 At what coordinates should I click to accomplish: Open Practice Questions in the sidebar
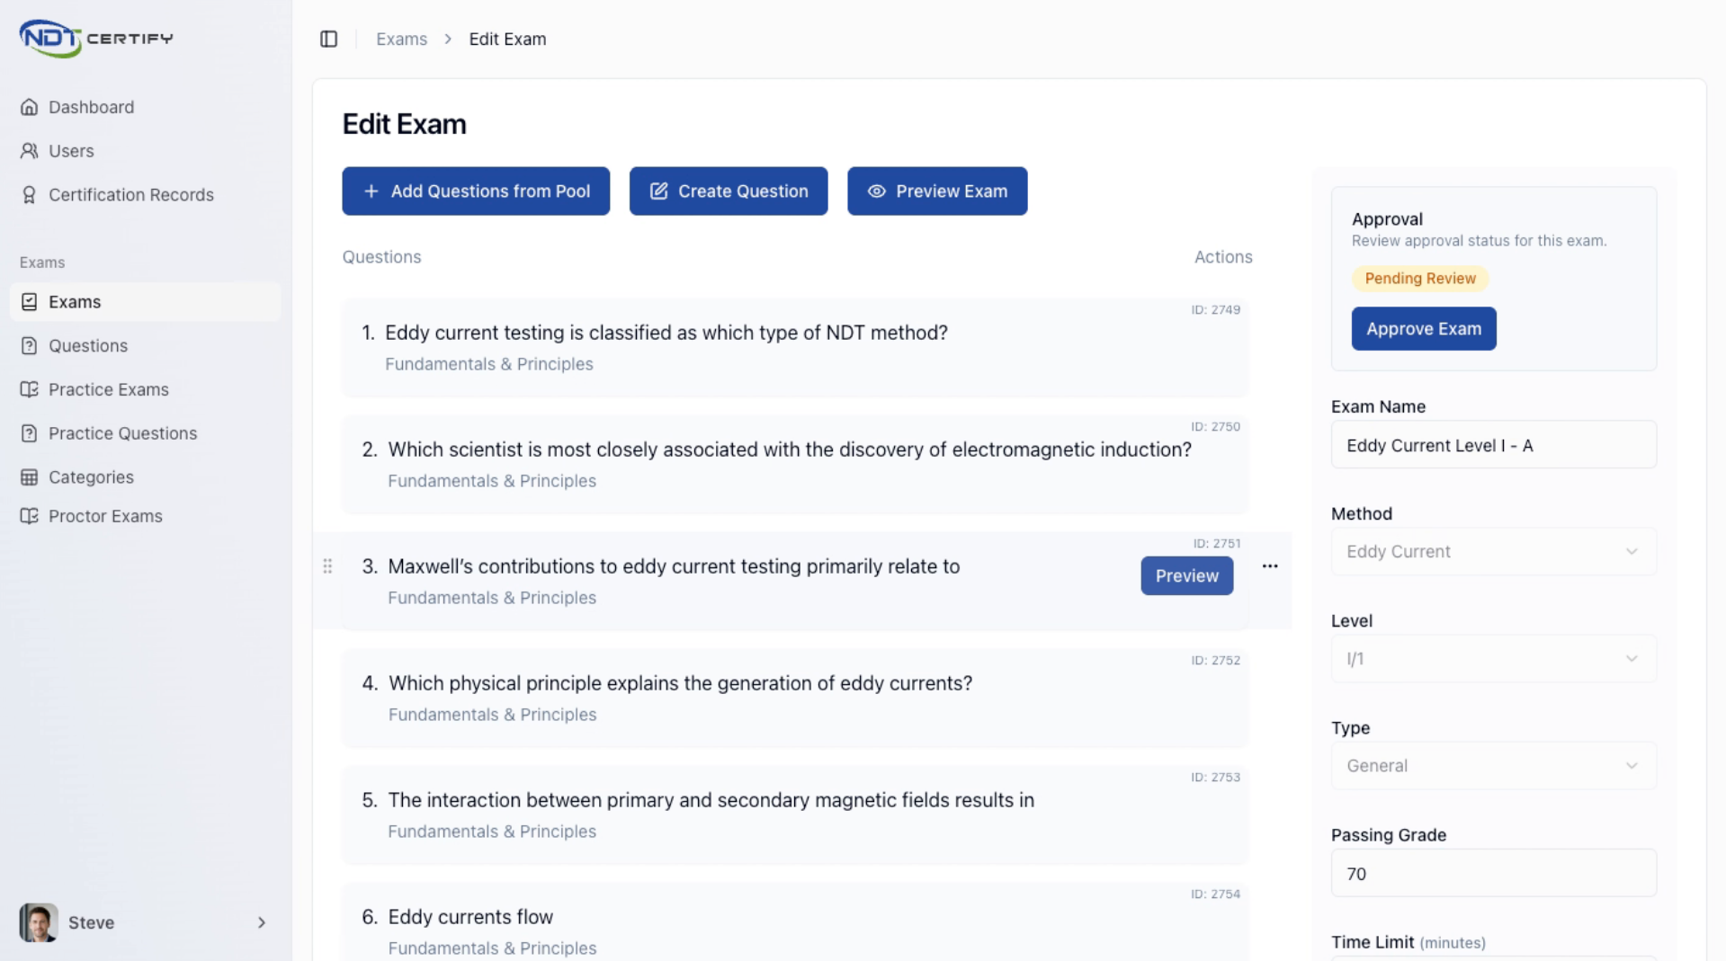point(146,433)
